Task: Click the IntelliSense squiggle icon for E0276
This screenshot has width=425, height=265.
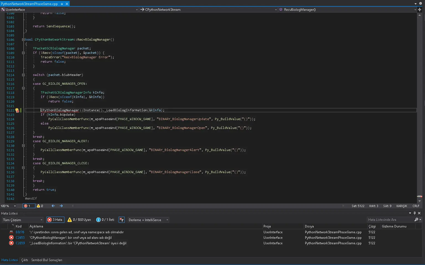Action: tap(11, 232)
